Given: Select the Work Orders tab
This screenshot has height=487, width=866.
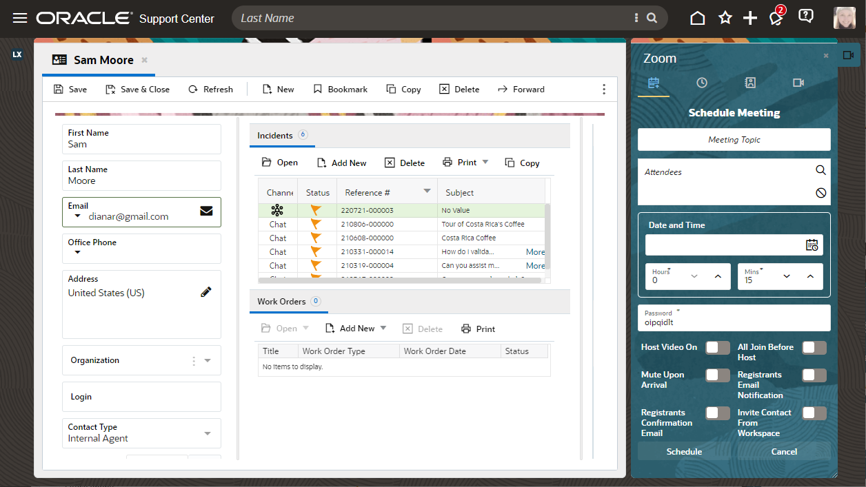Looking at the screenshot, I should click(x=288, y=302).
